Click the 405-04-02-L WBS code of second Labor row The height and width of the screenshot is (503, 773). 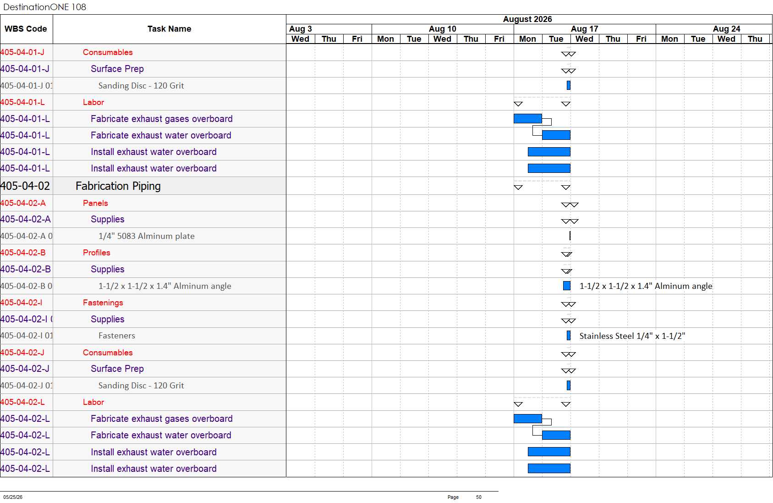22,402
